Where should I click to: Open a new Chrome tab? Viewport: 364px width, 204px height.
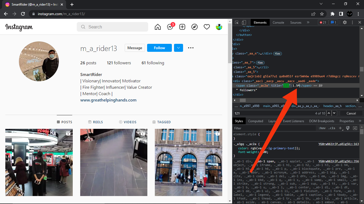point(72,5)
